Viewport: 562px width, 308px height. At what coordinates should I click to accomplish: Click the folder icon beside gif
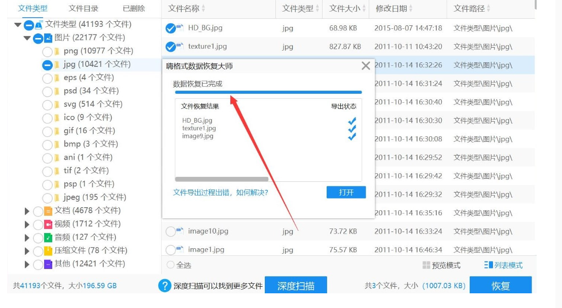pyautogui.click(x=57, y=131)
